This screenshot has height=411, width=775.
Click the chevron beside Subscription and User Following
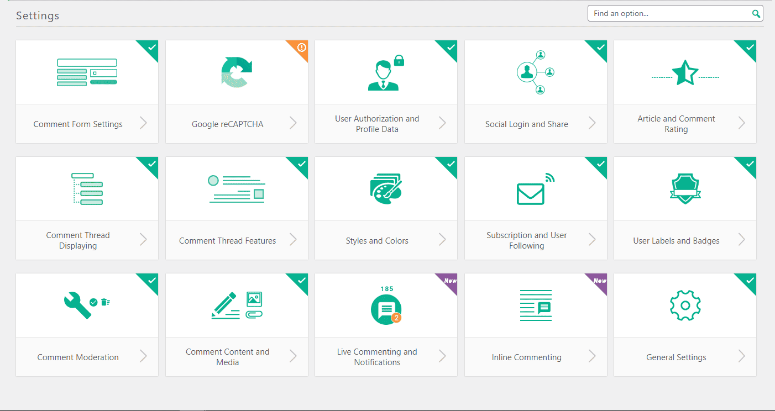click(x=592, y=239)
